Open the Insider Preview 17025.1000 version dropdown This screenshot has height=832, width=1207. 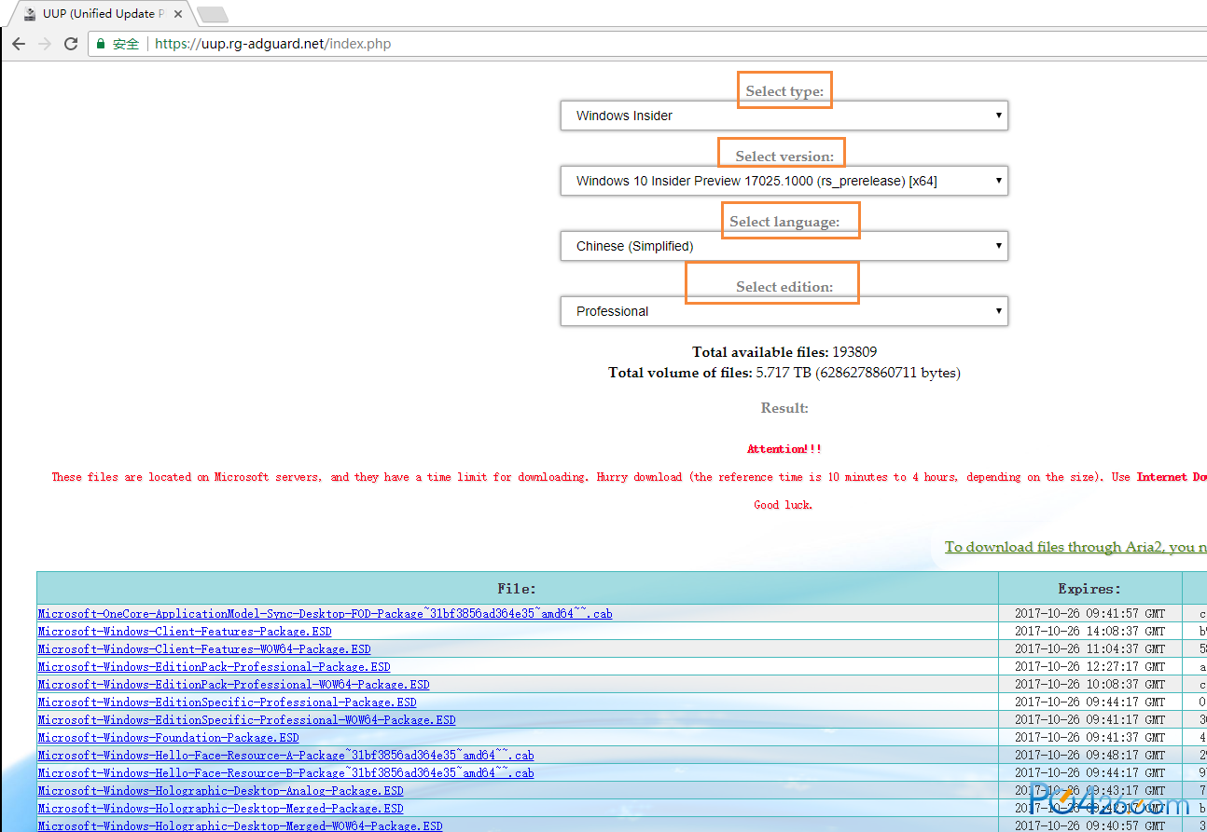[x=784, y=181]
